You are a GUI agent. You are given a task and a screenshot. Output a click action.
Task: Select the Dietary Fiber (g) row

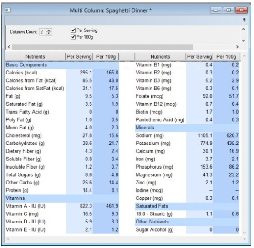tap(62, 151)
